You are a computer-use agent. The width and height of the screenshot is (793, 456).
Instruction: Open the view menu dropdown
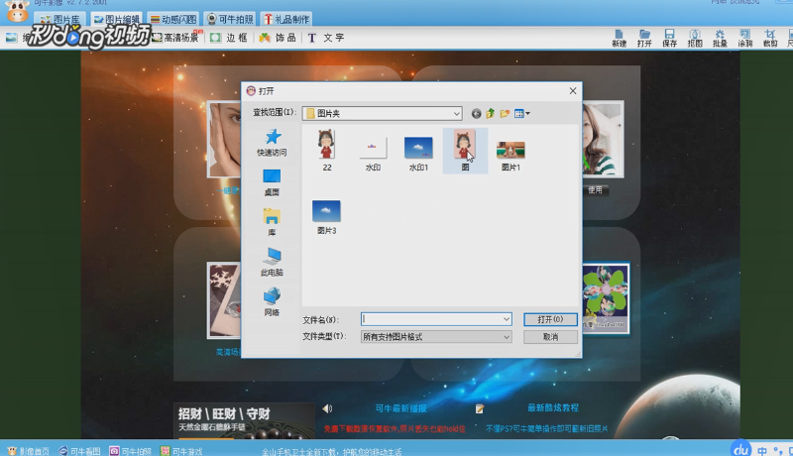(522, 114)
